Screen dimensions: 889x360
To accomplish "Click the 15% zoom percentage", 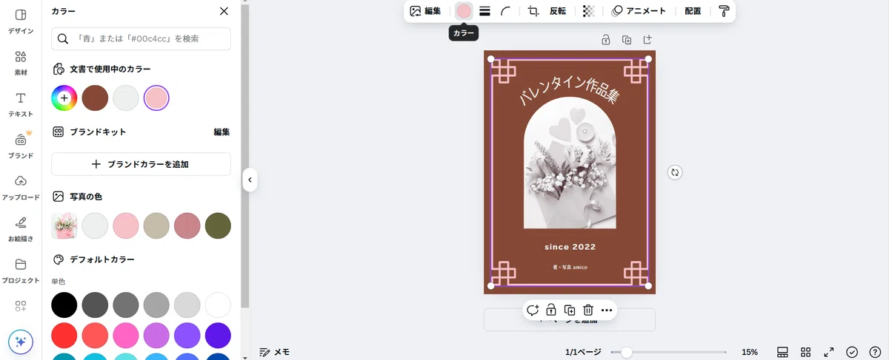I will click(749, 352).
